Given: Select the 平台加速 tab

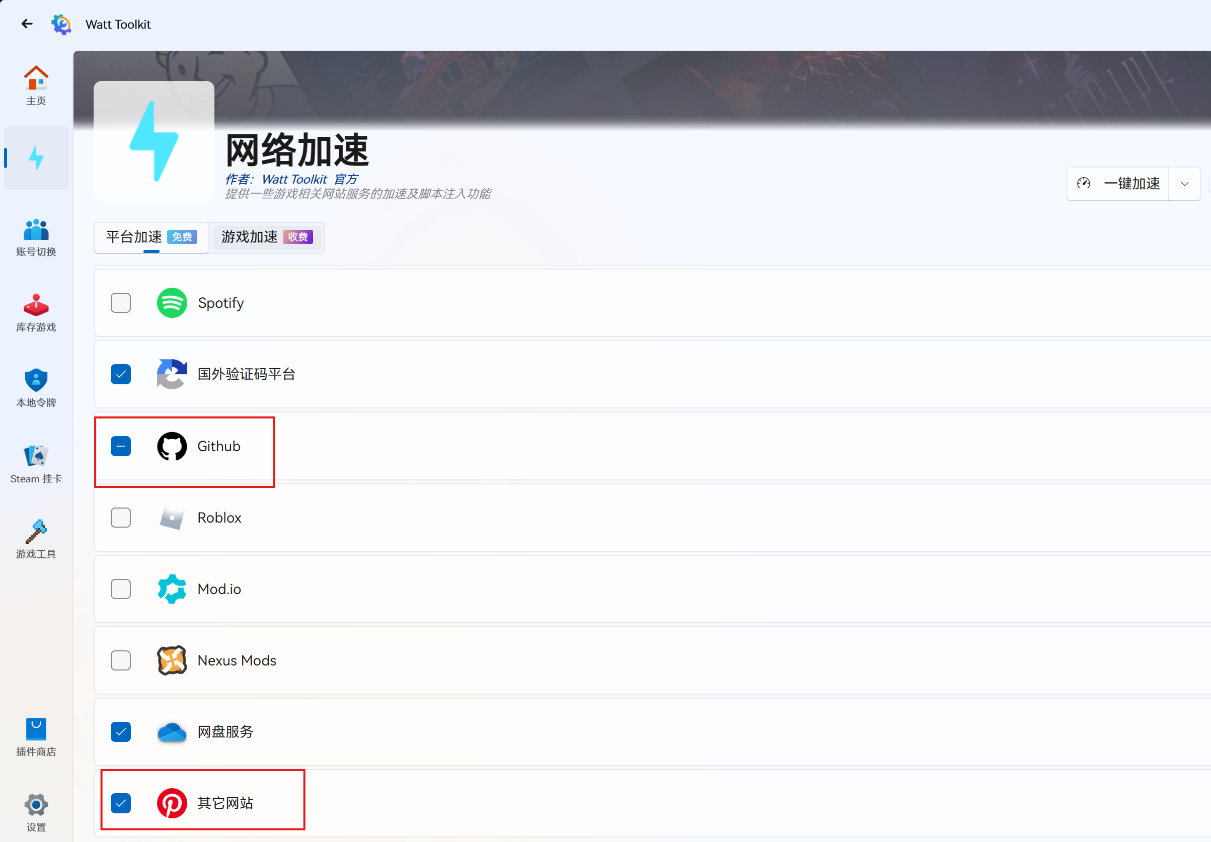Looking at the screenshot, I should (x=150, y=237).
